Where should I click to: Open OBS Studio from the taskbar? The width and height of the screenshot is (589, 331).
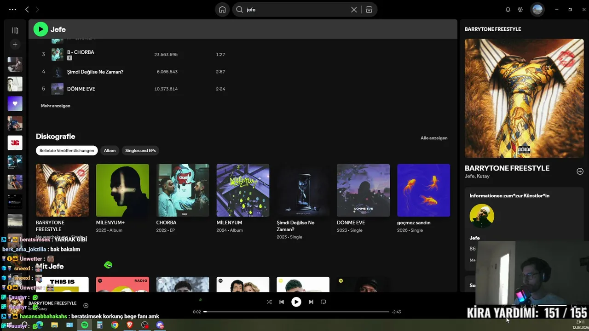coord(145,325)
